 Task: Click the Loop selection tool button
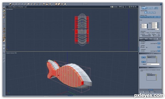(142, 17)
